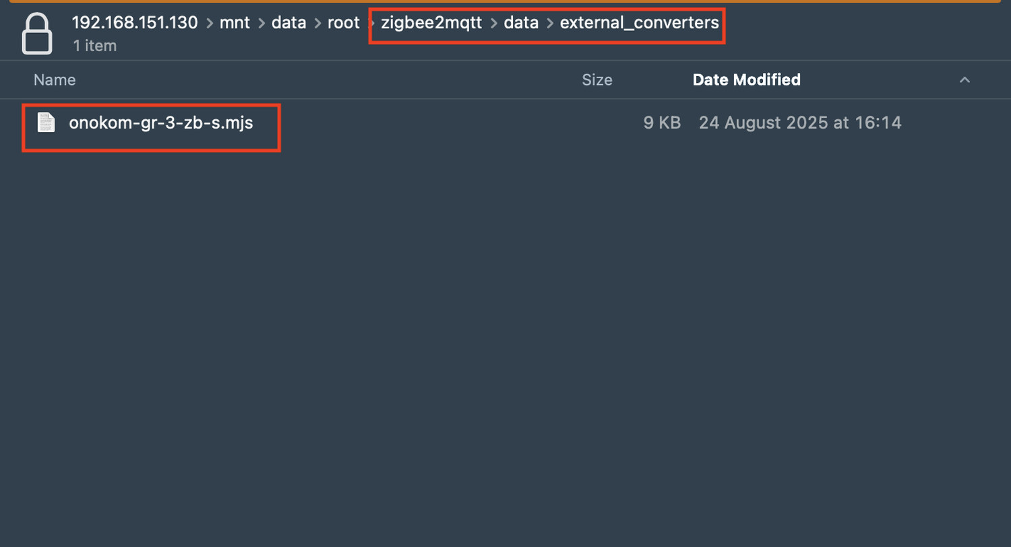Click chevron between 192.168.151.130 and mnt
Screen dimensions: 1011x547
[x=209, y=24]
